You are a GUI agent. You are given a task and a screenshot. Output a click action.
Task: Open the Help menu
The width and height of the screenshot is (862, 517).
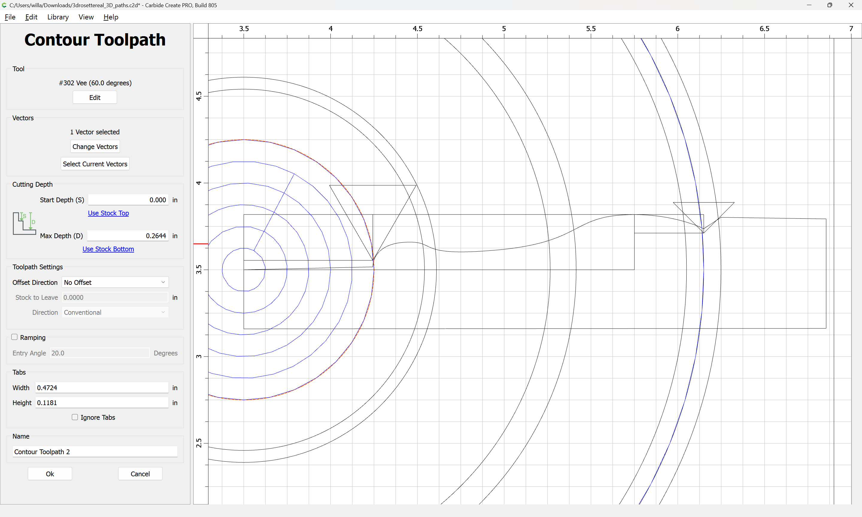[x=111, y=17]
